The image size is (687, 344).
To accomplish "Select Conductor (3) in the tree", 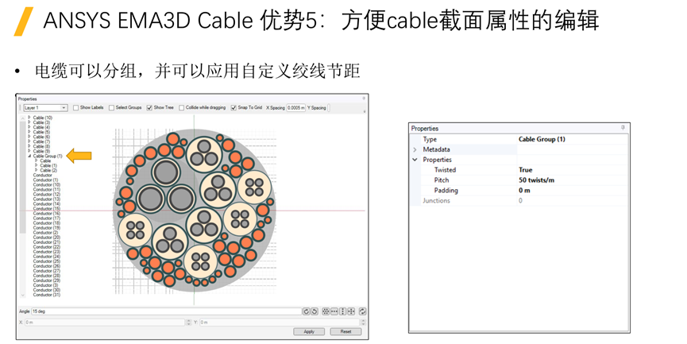I will tap(45, 285).
